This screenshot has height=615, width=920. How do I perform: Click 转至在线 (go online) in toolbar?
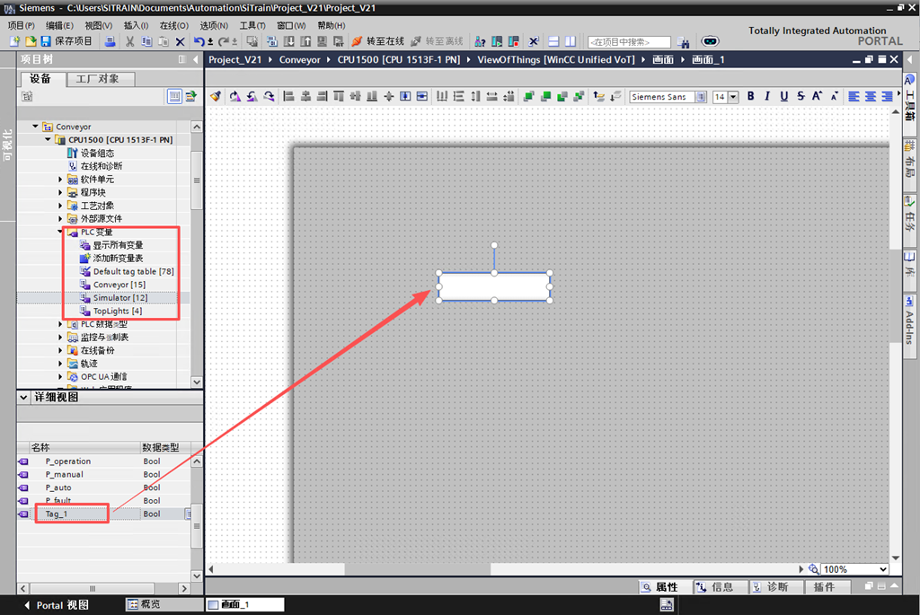(x=378, y=41)
